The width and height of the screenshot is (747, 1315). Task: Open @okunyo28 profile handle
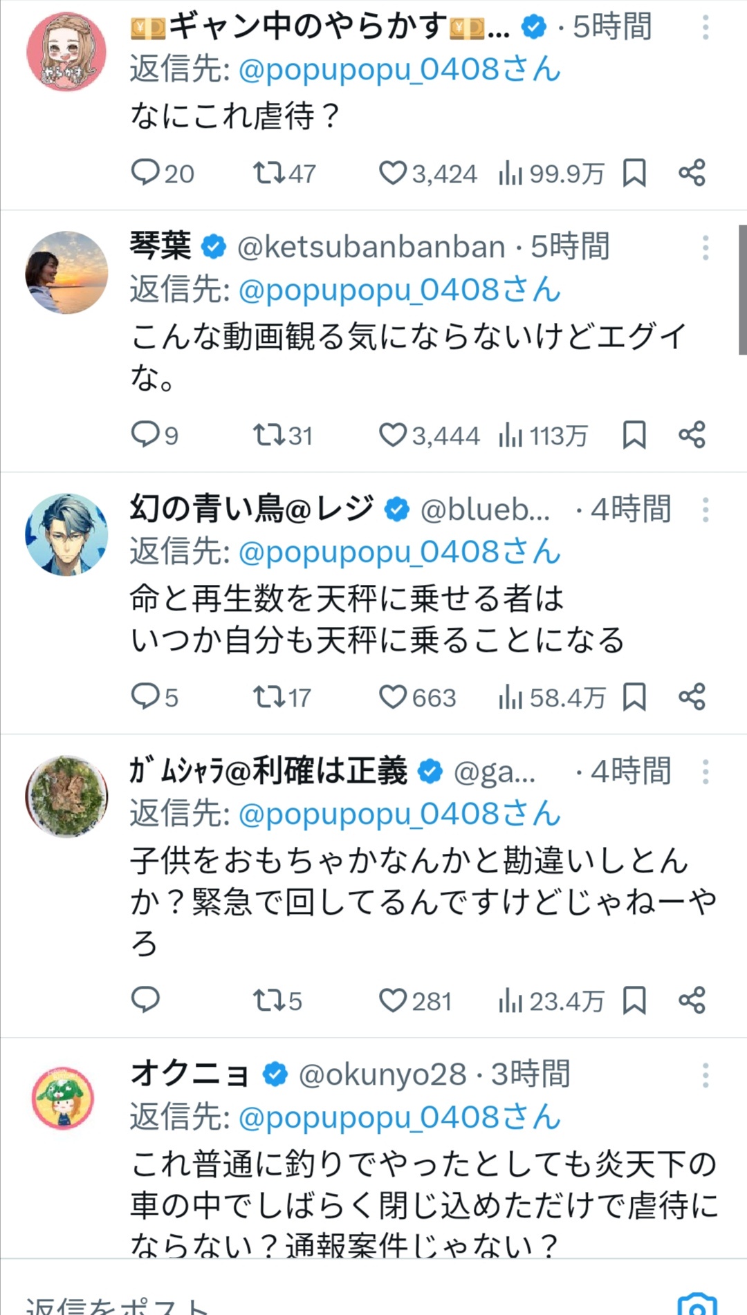382,1074
